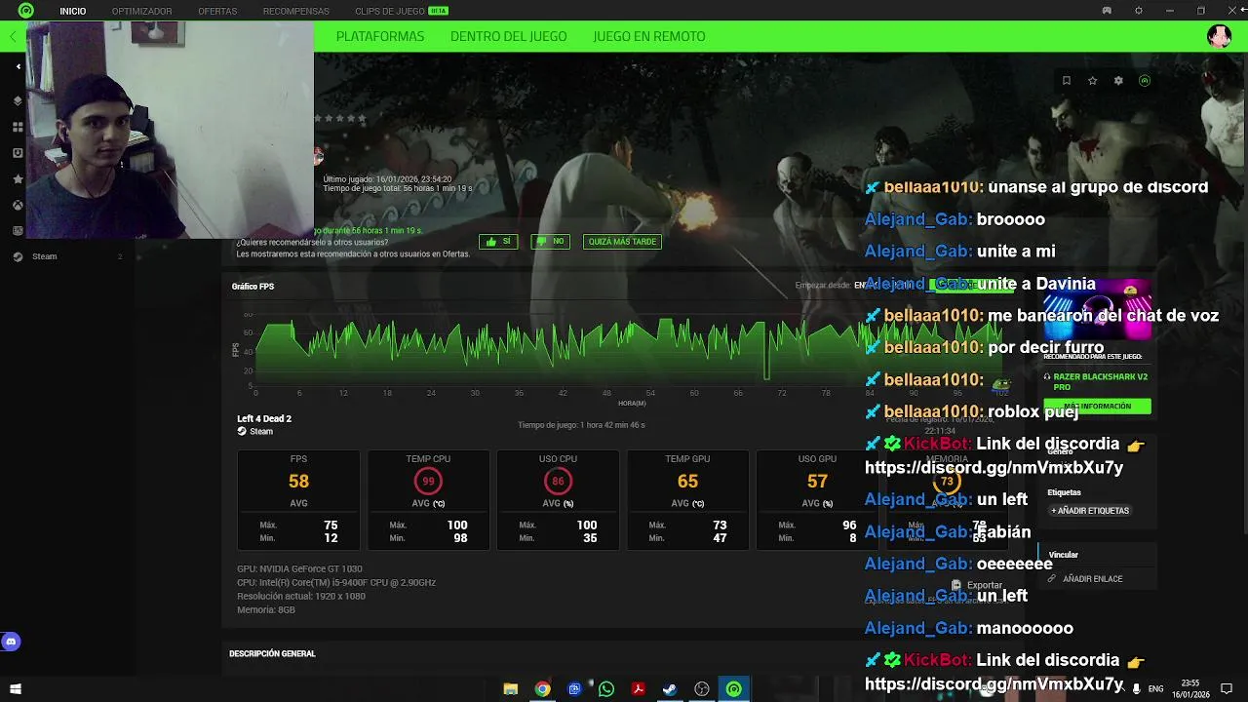Open the Xbox platform sidebar icon
The width and height of the screenshot is (1248, 702).
[18, 205]
